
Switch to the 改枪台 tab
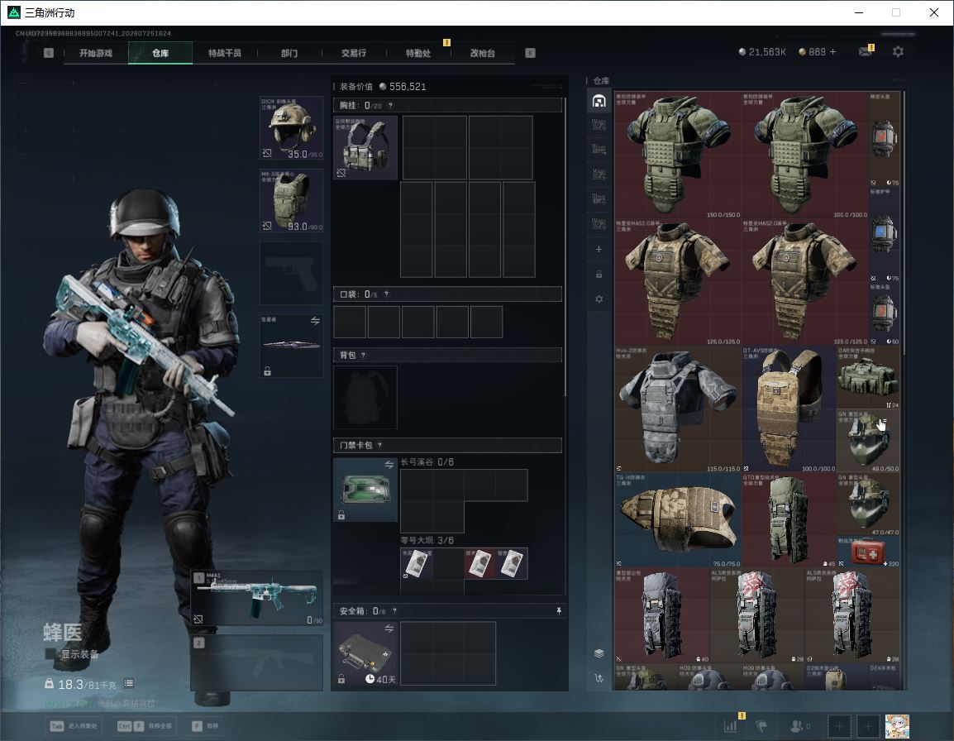pos(483,53)
